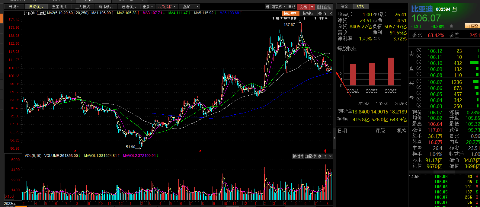This screenshot has width=480, height=207.
Task: Click sell level 1 price 106.08
Action: point(435,75)
